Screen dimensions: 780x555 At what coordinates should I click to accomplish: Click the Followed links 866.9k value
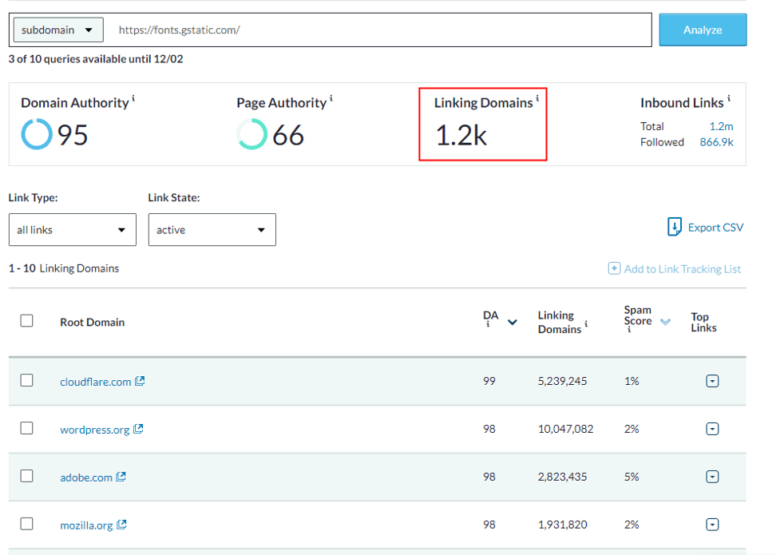[717, 142]
